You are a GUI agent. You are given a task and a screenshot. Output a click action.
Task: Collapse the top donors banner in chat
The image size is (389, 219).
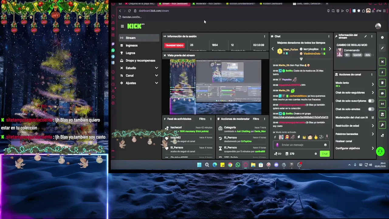[x=301, y=59]
